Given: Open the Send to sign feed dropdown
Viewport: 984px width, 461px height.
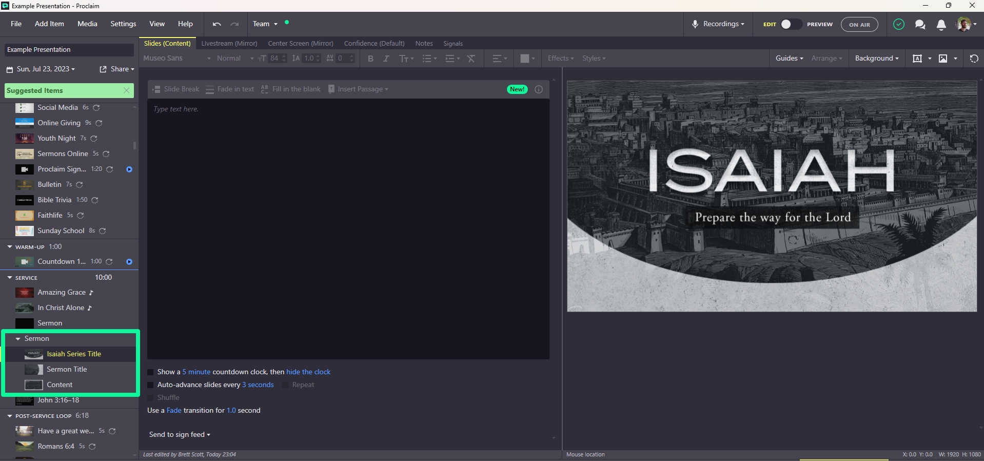Looking at the screenshot, I should tap(180, 435).
